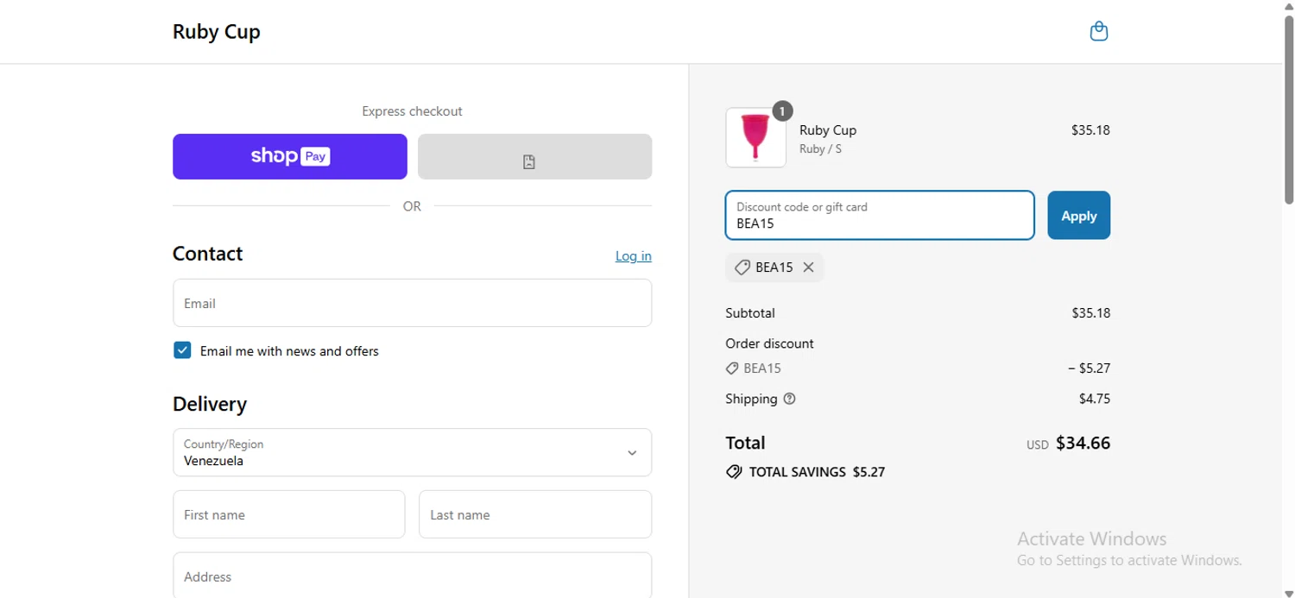This screenshot has height=598, width=1295.
Task: Apply the discount code
Action: pyautogui.click(x=1079, y=216)
